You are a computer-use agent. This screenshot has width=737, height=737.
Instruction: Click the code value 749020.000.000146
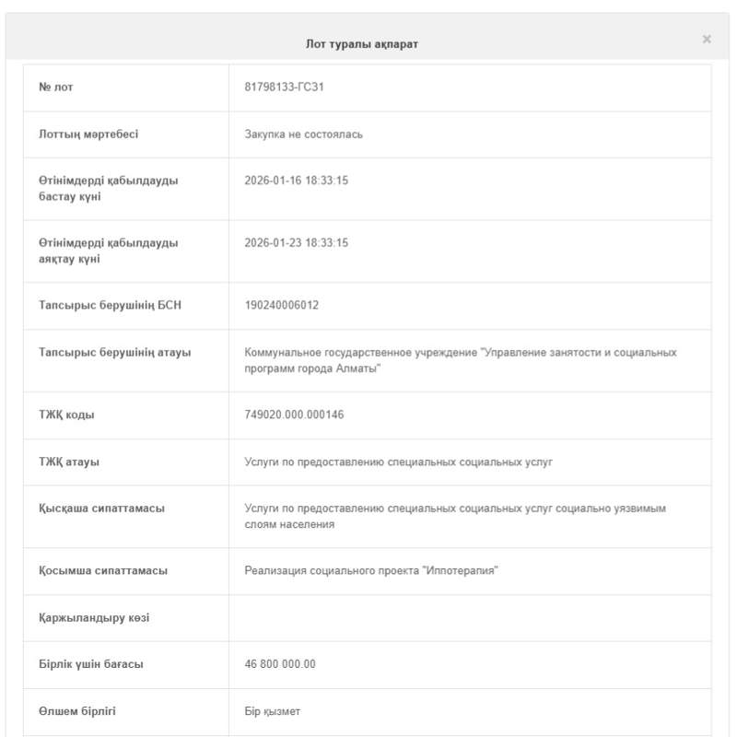(x=294, y=415)
